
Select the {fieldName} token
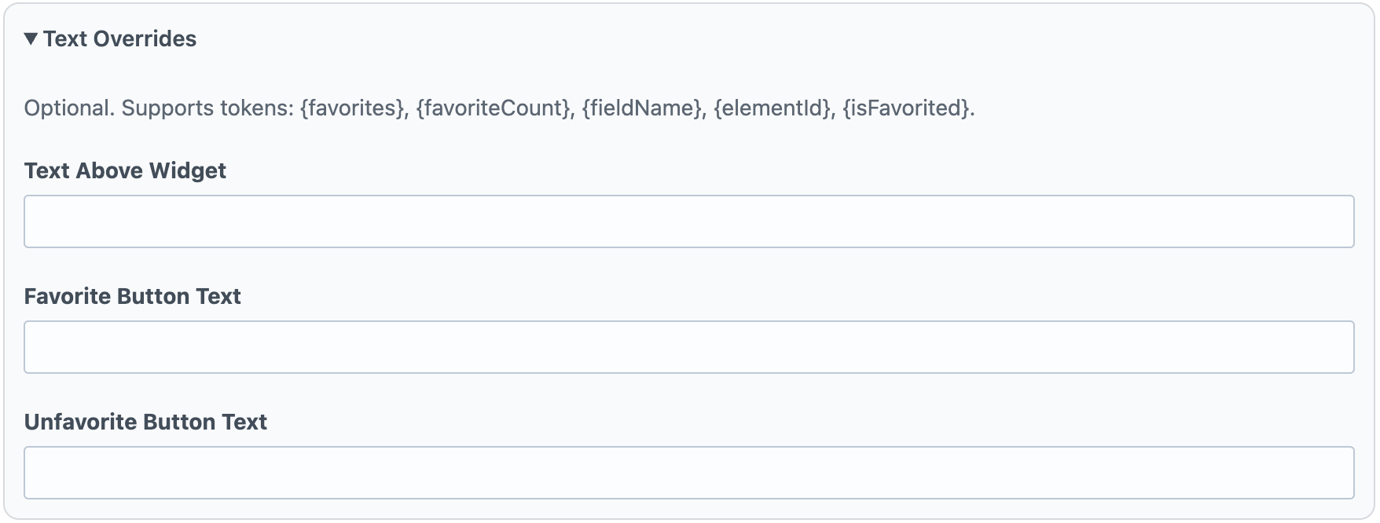pos(642,109)
